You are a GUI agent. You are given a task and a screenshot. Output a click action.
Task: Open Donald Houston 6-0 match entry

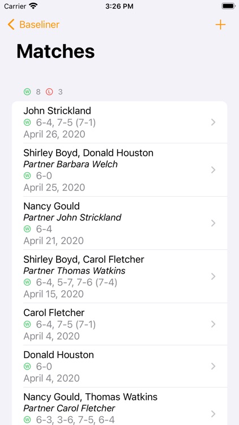tap(119, 366)
